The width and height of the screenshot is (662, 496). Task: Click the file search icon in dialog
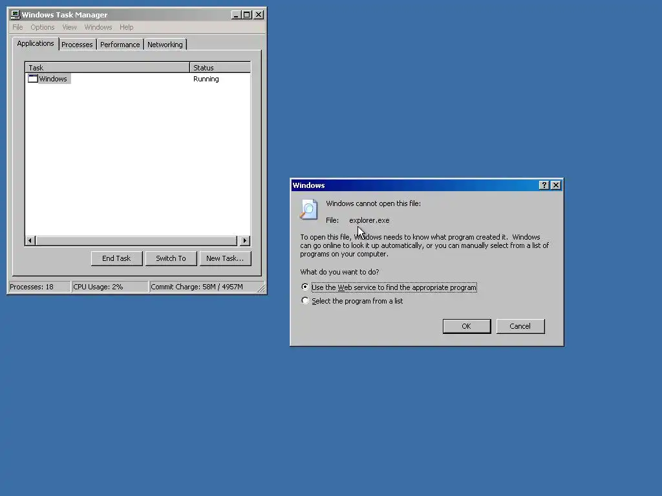[308, 209]
